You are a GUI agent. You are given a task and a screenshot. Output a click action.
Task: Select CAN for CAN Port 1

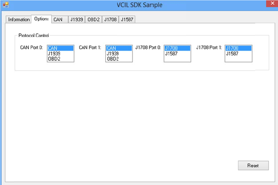coord(119,48)
